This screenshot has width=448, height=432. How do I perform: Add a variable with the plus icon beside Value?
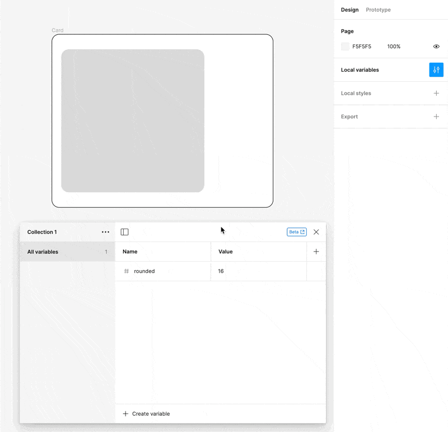(316, 252)
